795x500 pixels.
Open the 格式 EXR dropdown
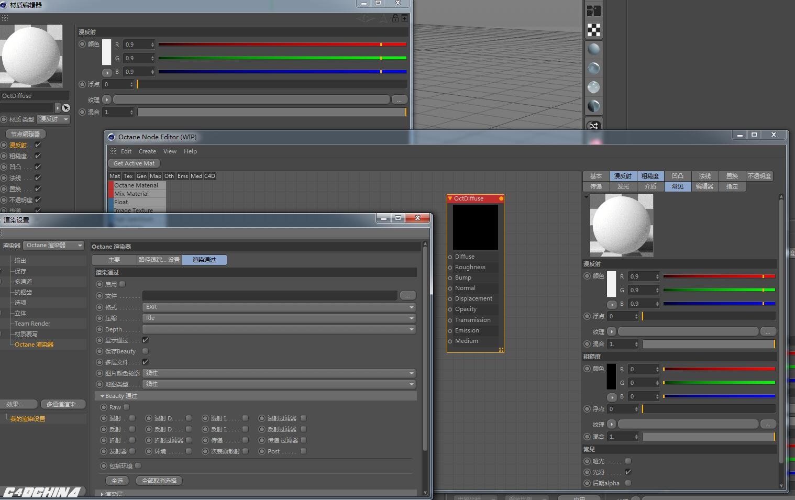pyautogui.click(x=279, y=307)
